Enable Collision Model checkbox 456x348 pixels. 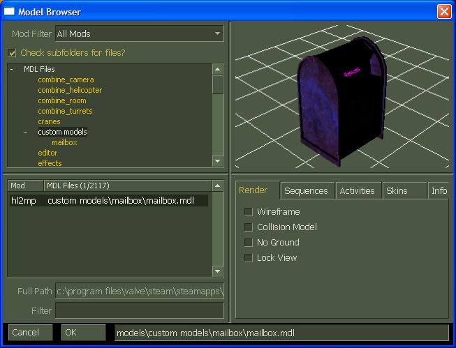[249, 227]
